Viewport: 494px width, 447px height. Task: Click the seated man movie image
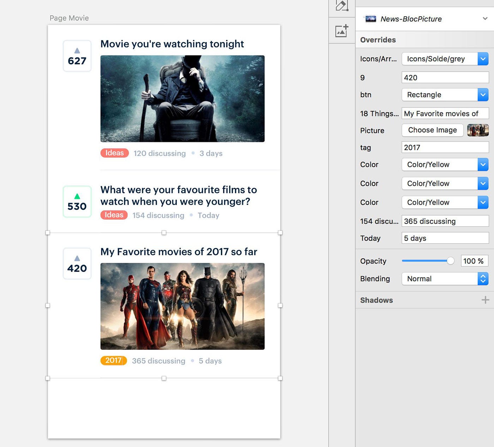coord(182,98)
